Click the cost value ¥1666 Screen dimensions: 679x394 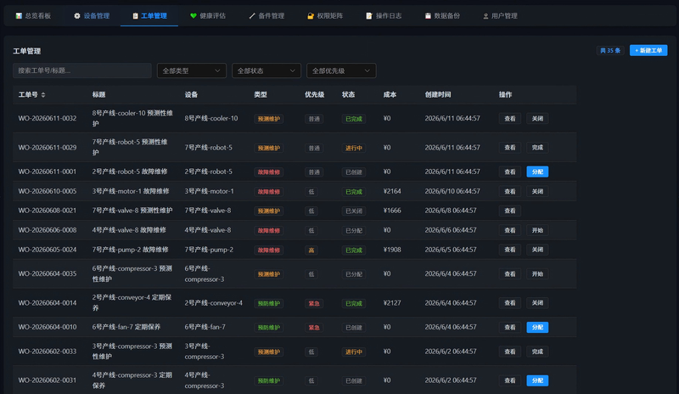pos(392,211)
